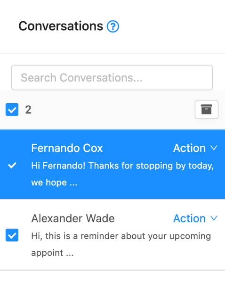Screen dimensions: 225x283
Task: Open Alexander Wade's Action dropdown menu
Action: click(195, 218)
